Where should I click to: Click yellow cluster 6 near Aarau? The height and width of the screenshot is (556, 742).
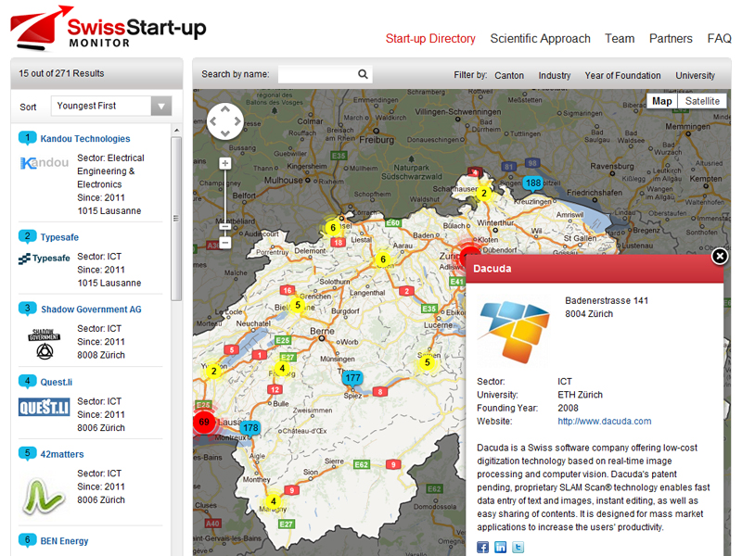pos(383,259)
